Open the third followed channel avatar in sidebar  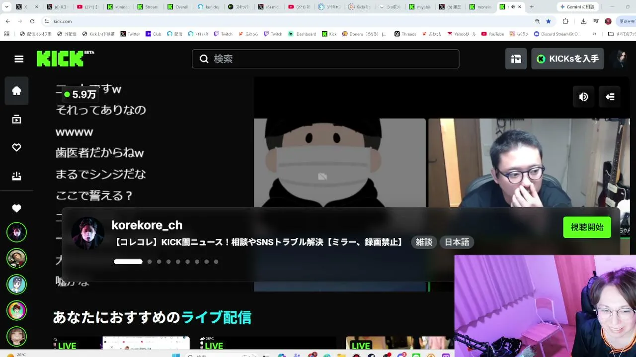[16, 284]
